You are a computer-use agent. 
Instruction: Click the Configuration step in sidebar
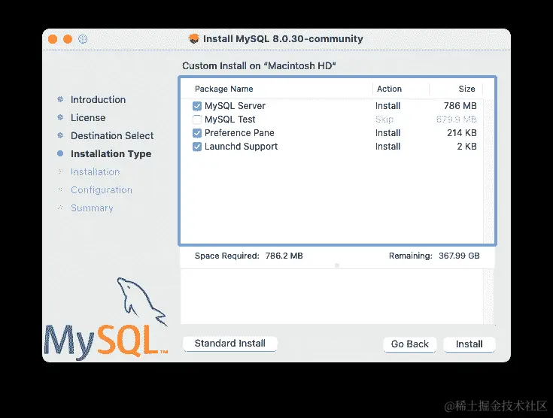[102, 190]
